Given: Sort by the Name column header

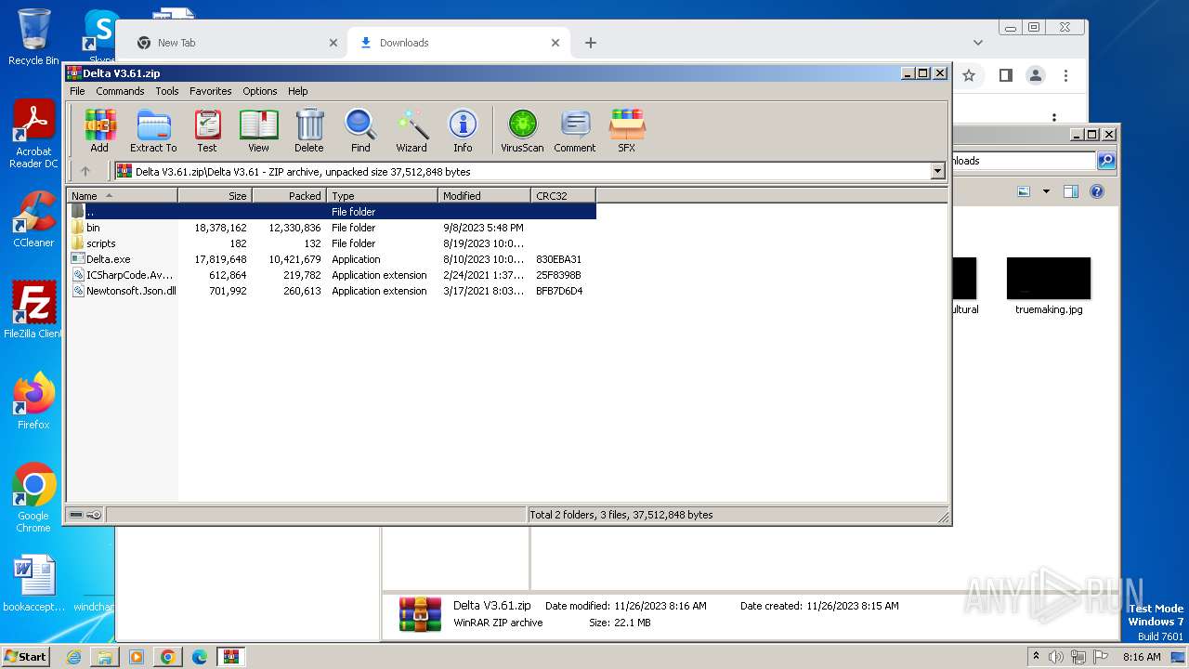Looking at the screenshot, I should pyautogui.click(x=122, y=196).
